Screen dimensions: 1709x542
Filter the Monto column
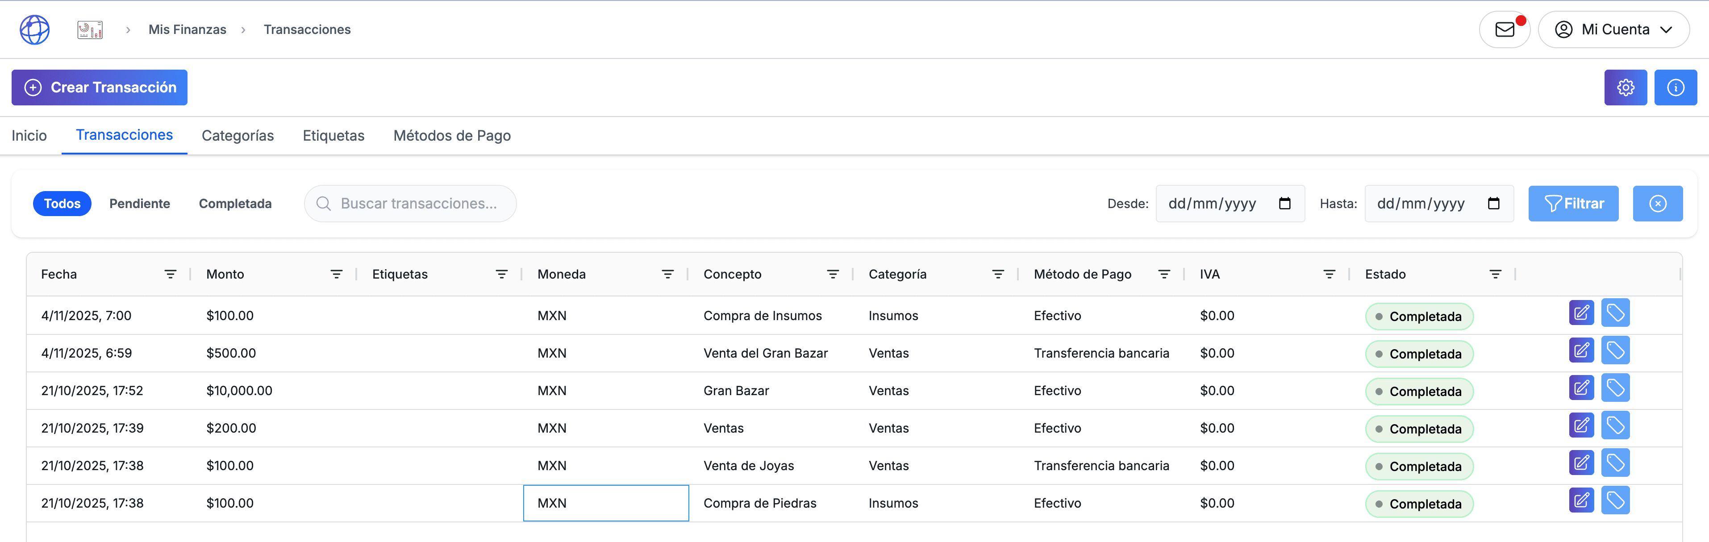tap(336, 273)
